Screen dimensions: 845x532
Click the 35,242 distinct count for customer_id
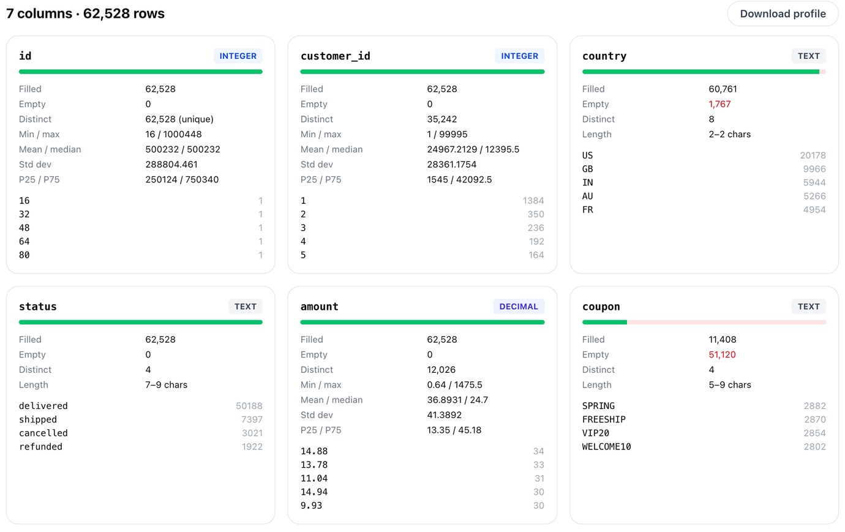[442, 119]
